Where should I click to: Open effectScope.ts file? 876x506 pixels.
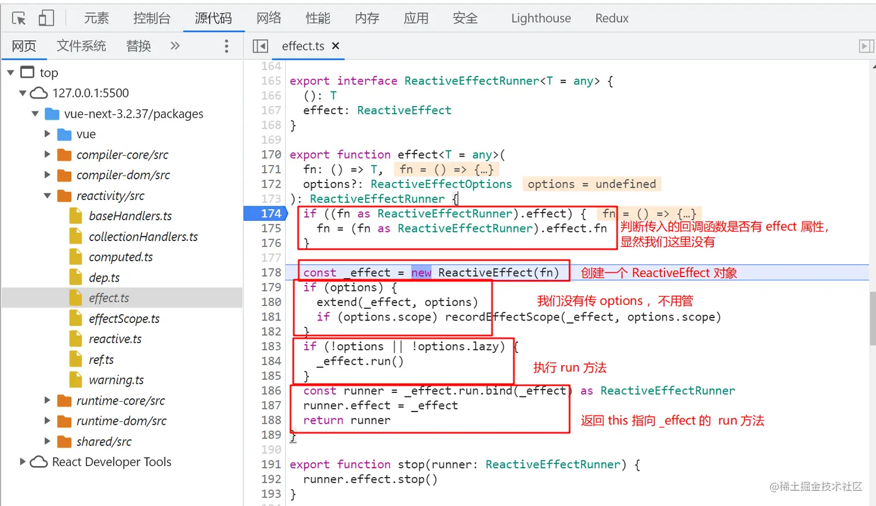click(x=124, y=319)
